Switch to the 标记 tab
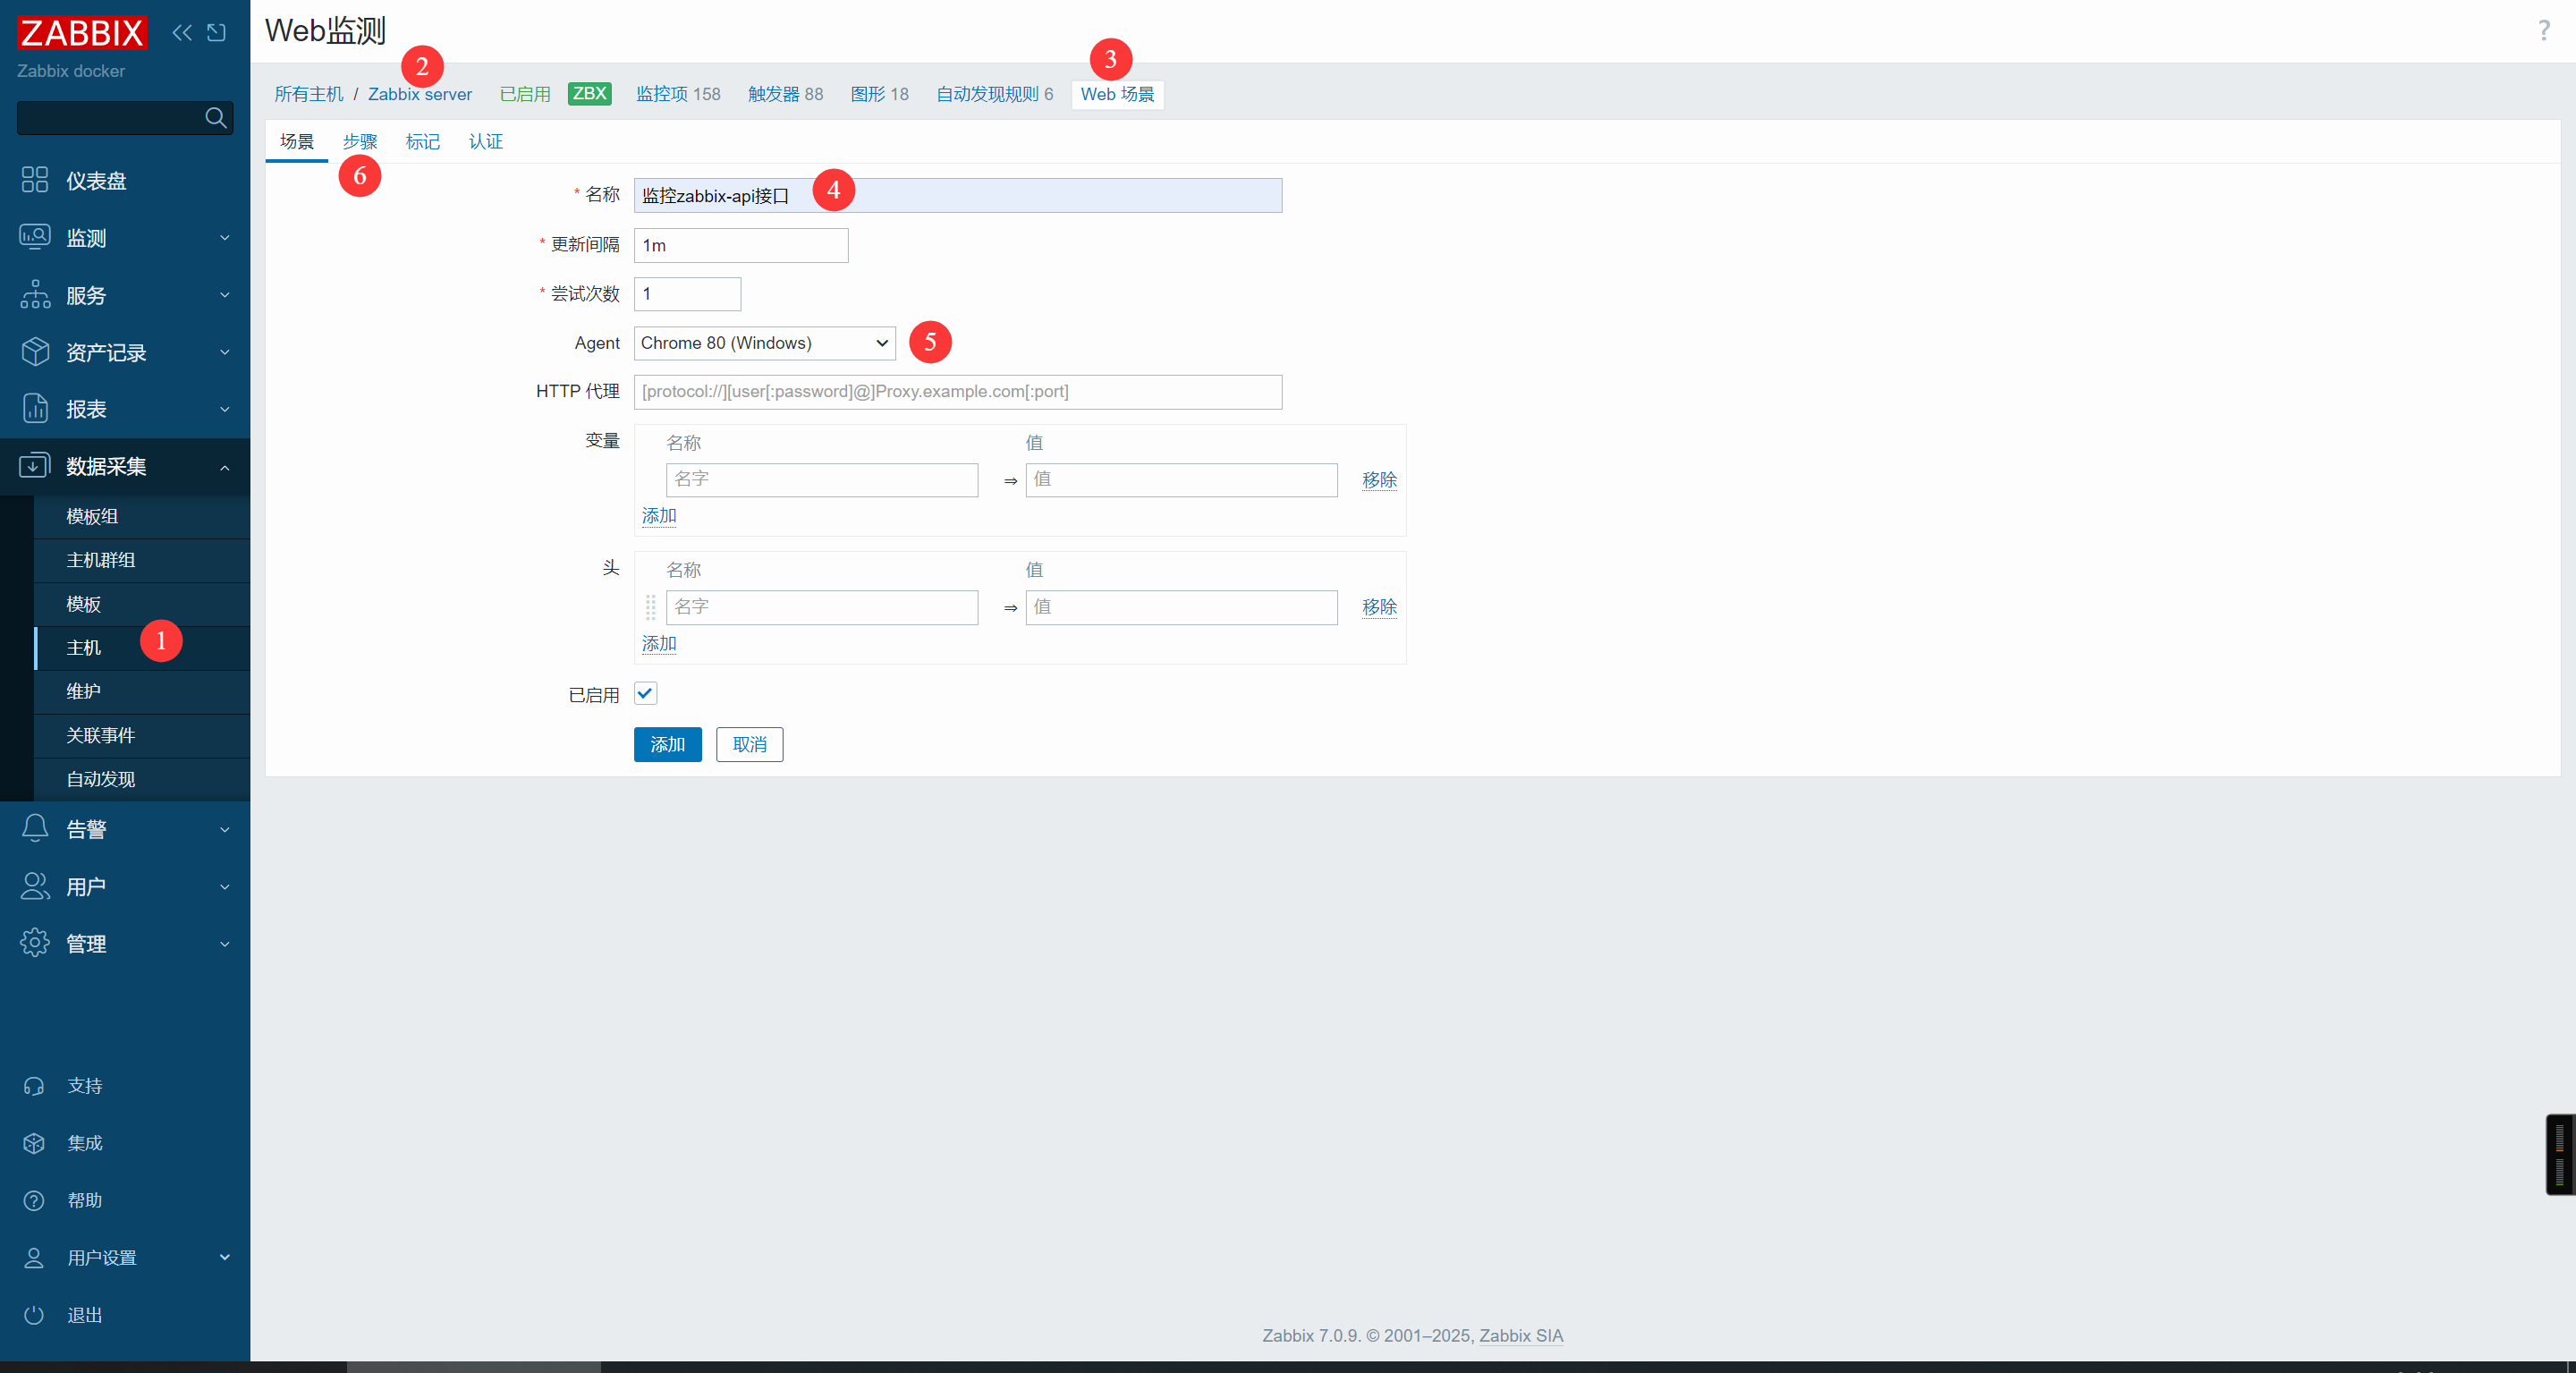Screen dimensions: 2576x1373 point(423,142)
